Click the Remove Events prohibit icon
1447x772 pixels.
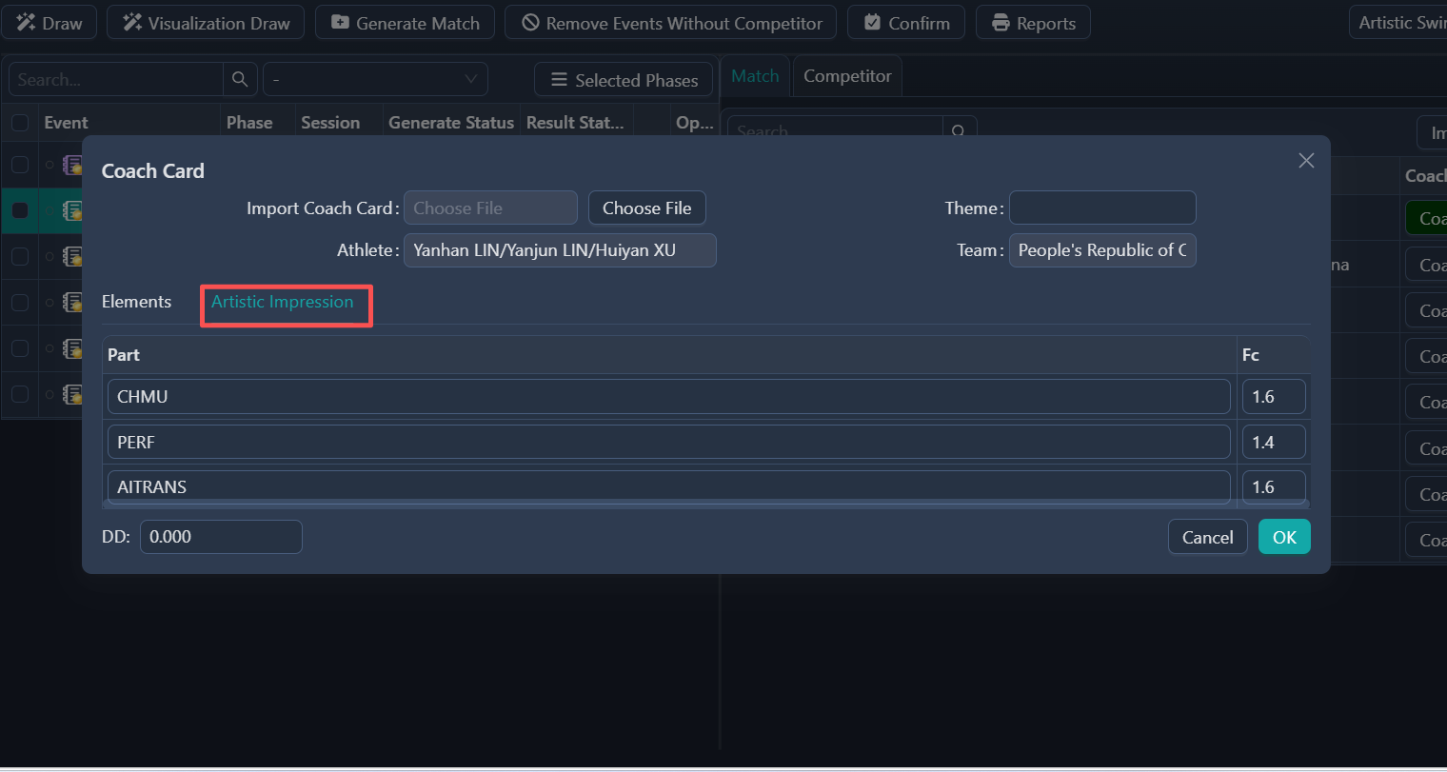click(x=530, y=23)
